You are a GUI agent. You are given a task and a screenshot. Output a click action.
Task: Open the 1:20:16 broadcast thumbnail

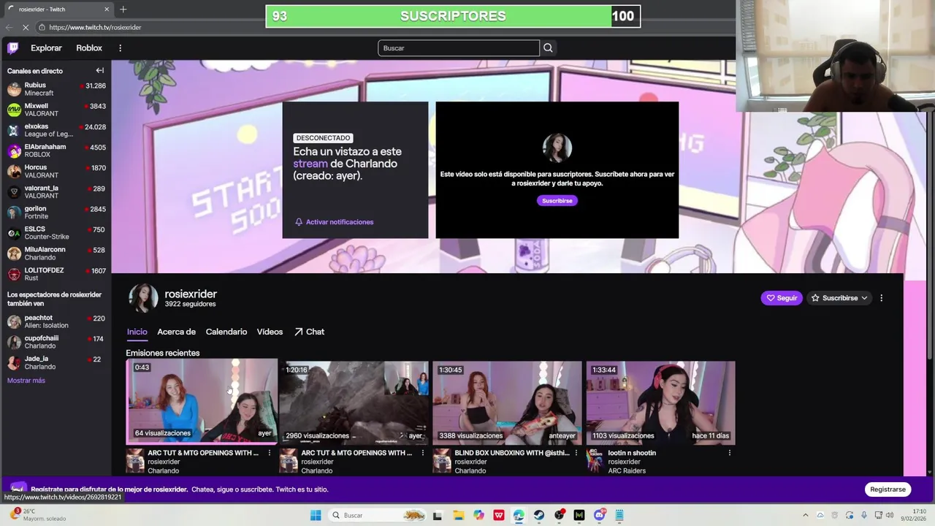354,403
